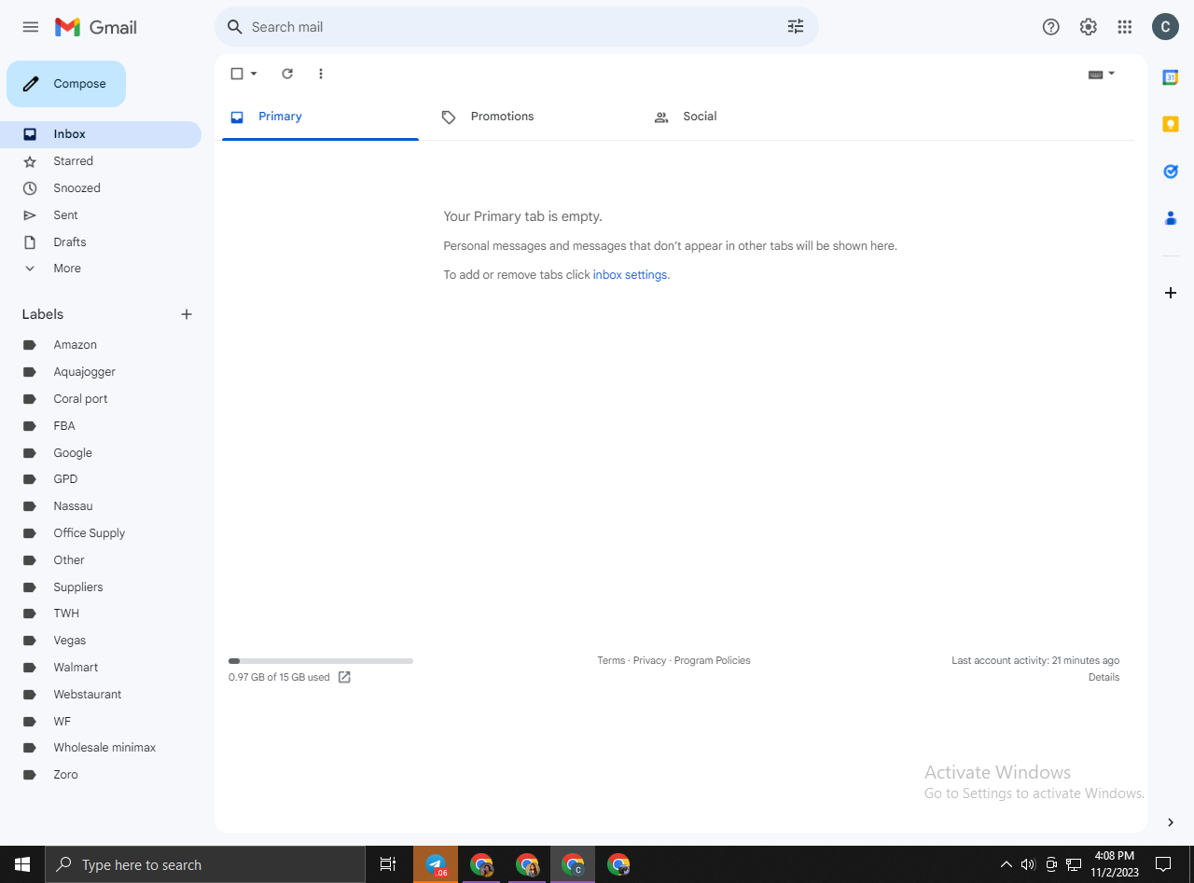Get add-ons plus icon

[x=1171, y=293]
